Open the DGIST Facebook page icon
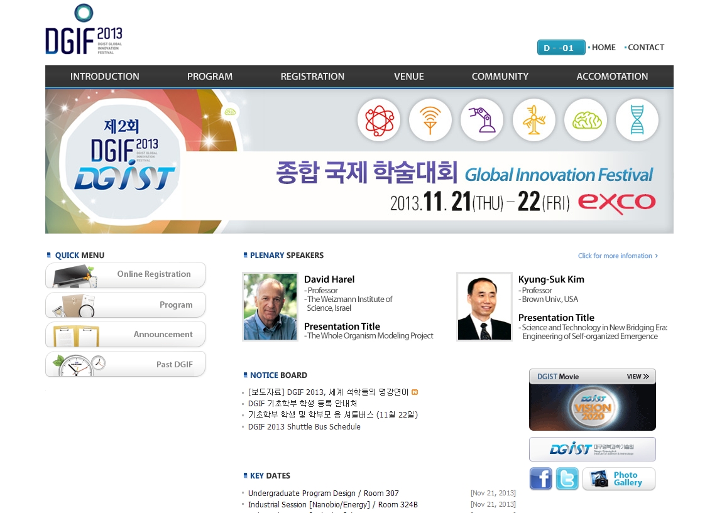Screen dimensions: 722x513 [x=541, y=478]
